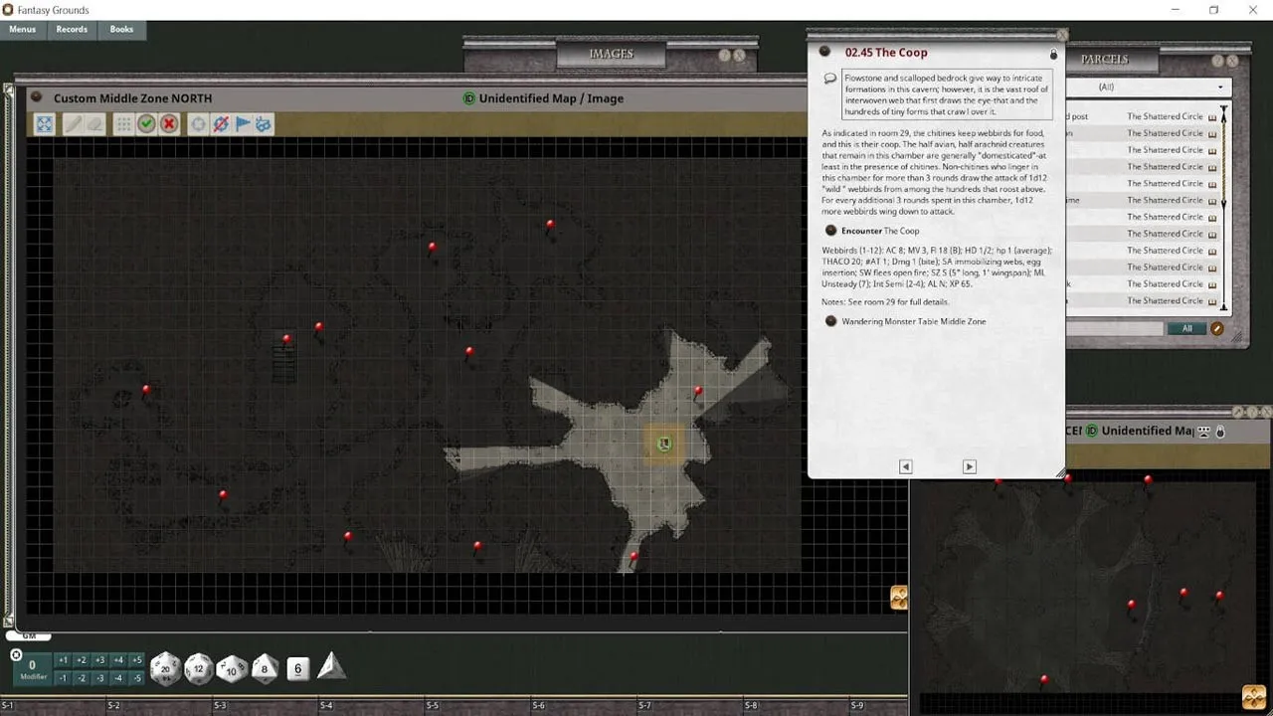The image size is (1273, 716).
Task: Click the fit-to-window zoom icon in map toolbar
Action: (x=45, y=123)
